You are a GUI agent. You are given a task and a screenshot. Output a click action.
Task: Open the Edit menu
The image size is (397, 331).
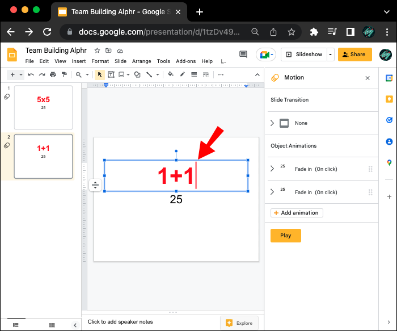point(44,61)
